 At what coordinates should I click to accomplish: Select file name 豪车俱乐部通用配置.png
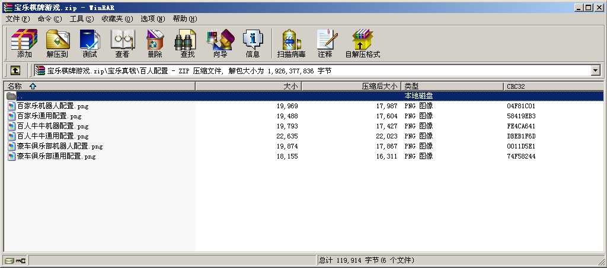pyautogui.click(x=56, y=156)
